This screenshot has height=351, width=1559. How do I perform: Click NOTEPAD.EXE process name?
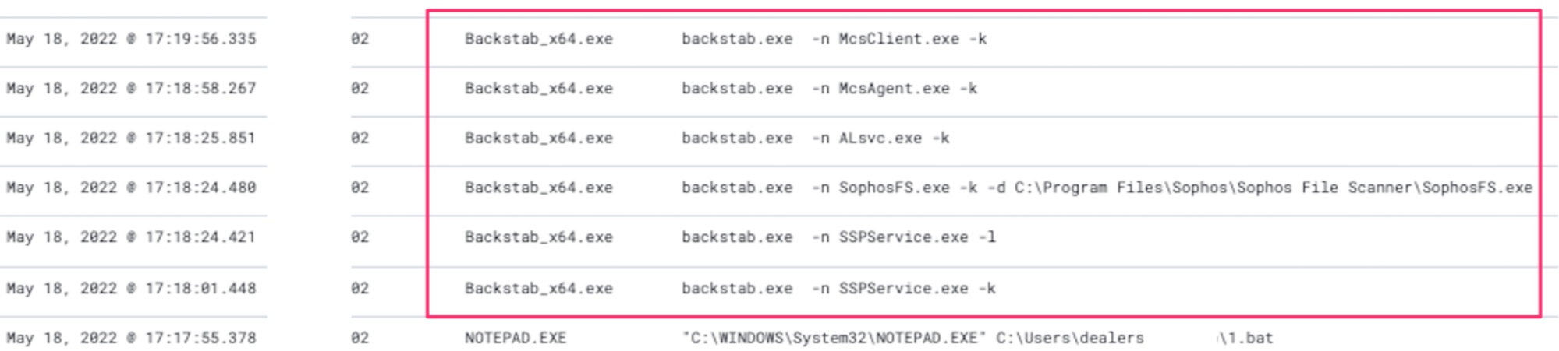pyautogui.click(x=516, y=338)
